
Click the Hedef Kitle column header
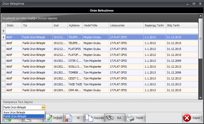pos(95,25)
